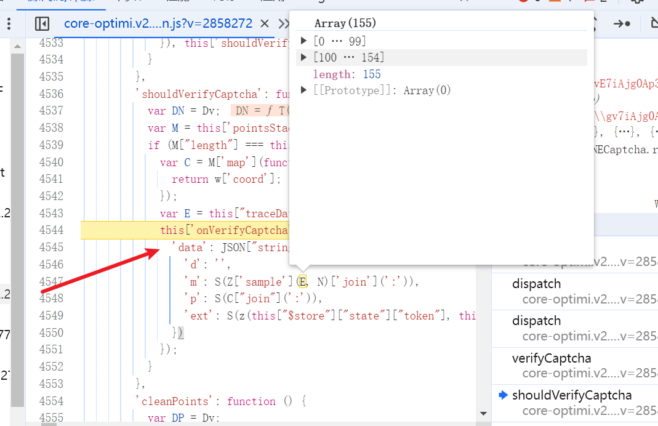Viewport: 658px width, 426px height.
Task: Set breakpoint on line 4538
Action: point(51,127)
